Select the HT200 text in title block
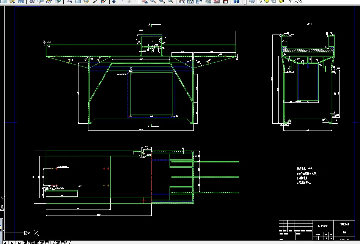This screenshot has width=360, height=244. (x=323, y=226)
